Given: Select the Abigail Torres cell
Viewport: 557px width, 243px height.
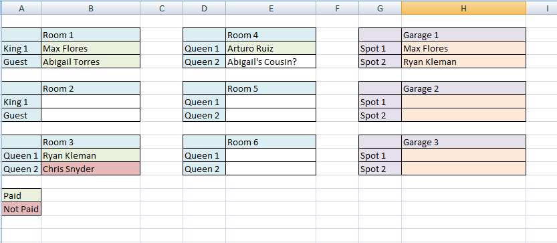Looking at the screenshot, I should point(90,62).
